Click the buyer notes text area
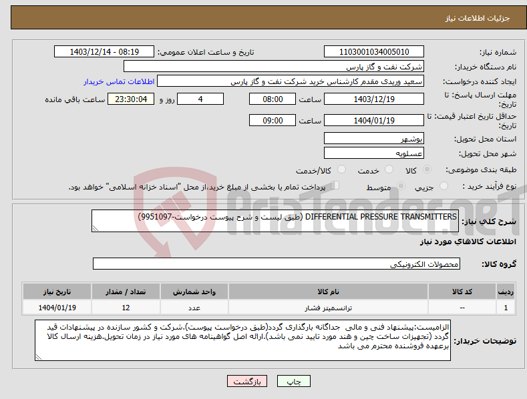The height and width of the screenshot is (399, 527). point(242,340)
